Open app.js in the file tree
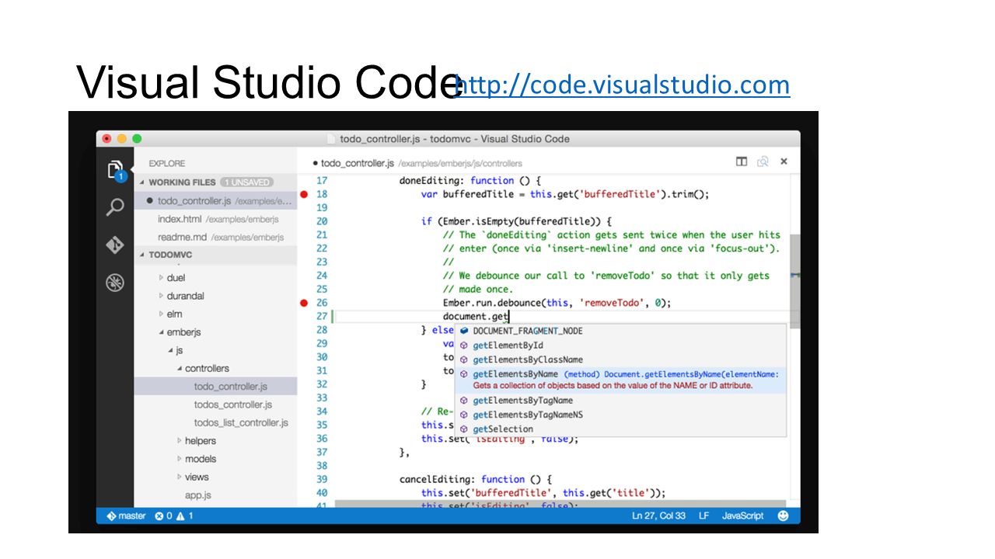This screenshot has width=995, height=559. coord(197,495)
